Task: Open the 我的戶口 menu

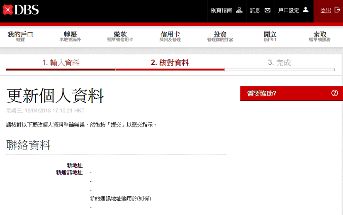Action: coord(20,36)
